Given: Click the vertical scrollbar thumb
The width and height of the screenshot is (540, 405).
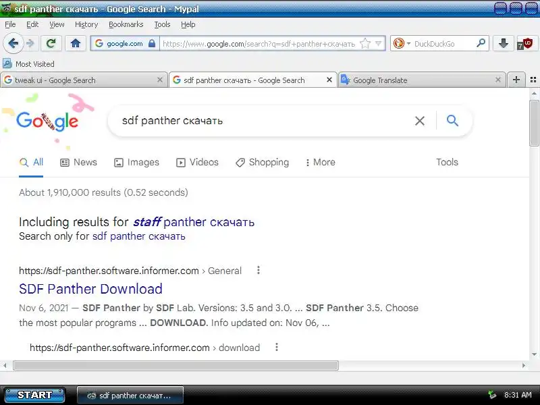Looking at the screenshot, I should point(534,124).
